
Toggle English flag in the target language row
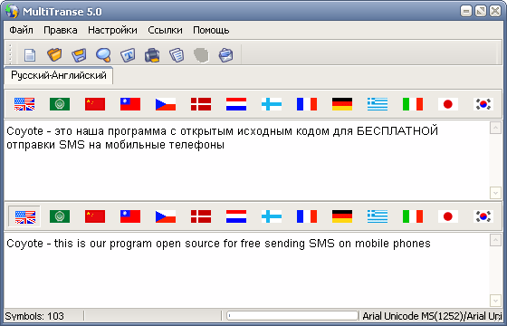(24, 216)
